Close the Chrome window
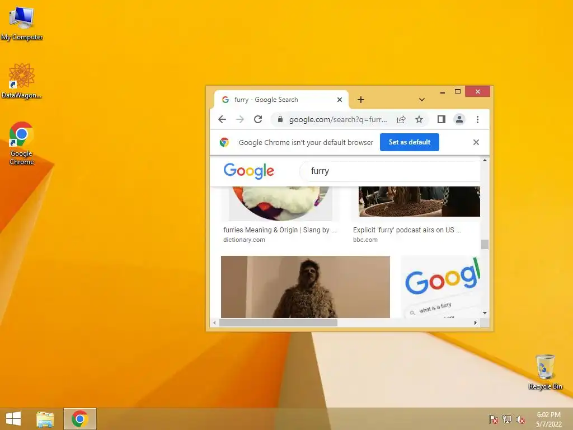The width and height of the screenshot is (573, 430). (x=478, y=91)
